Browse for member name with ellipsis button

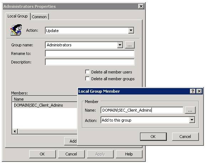[190, 110]
